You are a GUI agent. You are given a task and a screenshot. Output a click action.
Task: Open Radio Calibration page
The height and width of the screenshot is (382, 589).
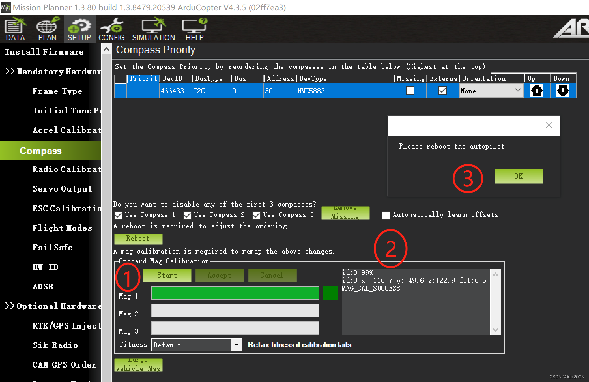point(67,169)
